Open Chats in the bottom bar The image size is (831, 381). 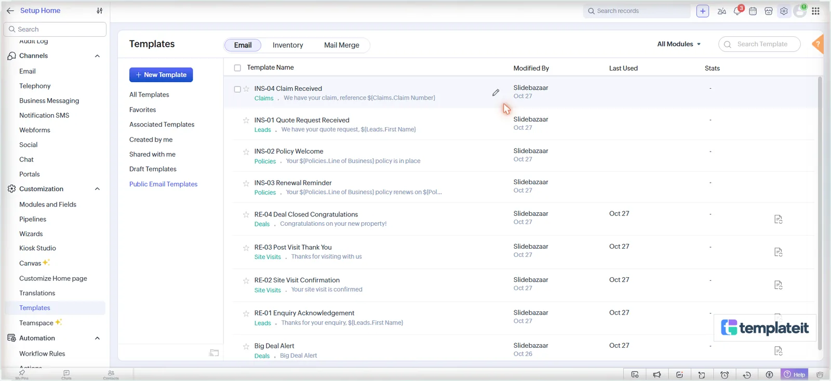tap(66, 374)
